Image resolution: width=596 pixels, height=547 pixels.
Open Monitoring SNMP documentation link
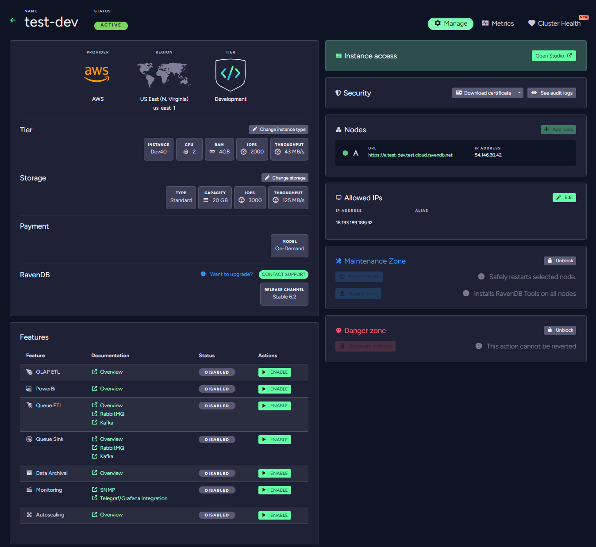104,490
